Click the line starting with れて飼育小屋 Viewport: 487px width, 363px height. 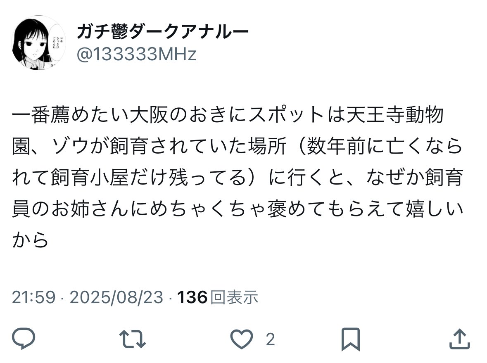point(238,177)
